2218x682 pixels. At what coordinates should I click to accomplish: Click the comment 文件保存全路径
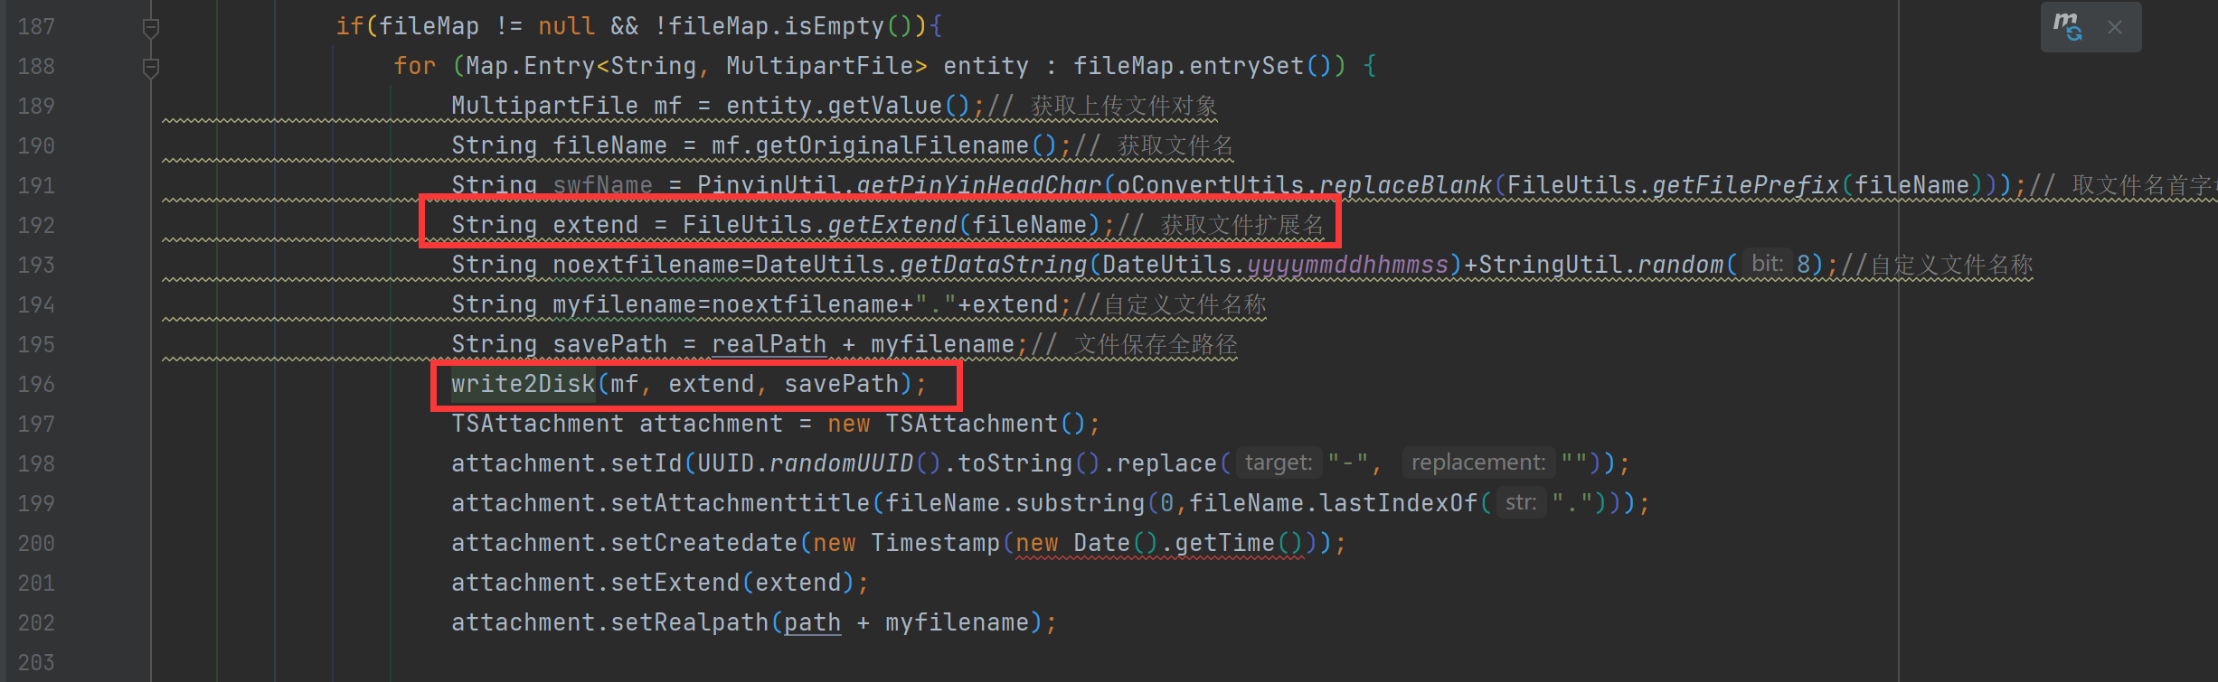pos(1156,344)
